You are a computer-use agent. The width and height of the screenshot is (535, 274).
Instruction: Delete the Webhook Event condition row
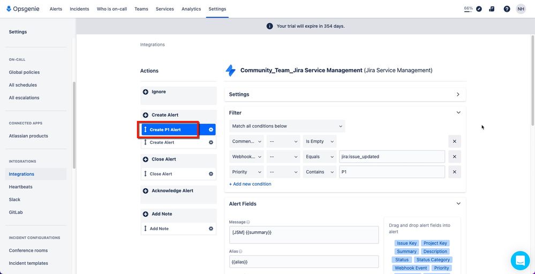454,157
